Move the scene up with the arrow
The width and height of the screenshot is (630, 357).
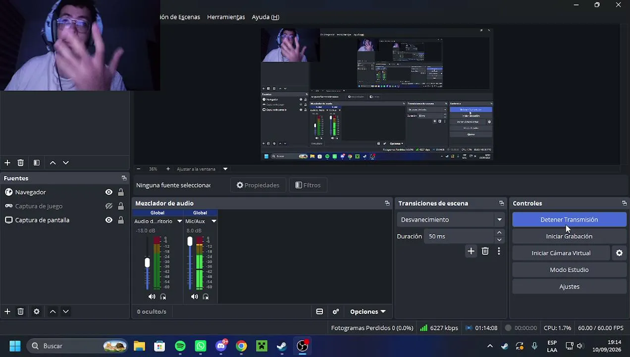(x=52, y=163)
